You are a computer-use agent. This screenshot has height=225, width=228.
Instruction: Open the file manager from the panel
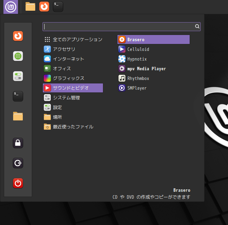point(30,7)
